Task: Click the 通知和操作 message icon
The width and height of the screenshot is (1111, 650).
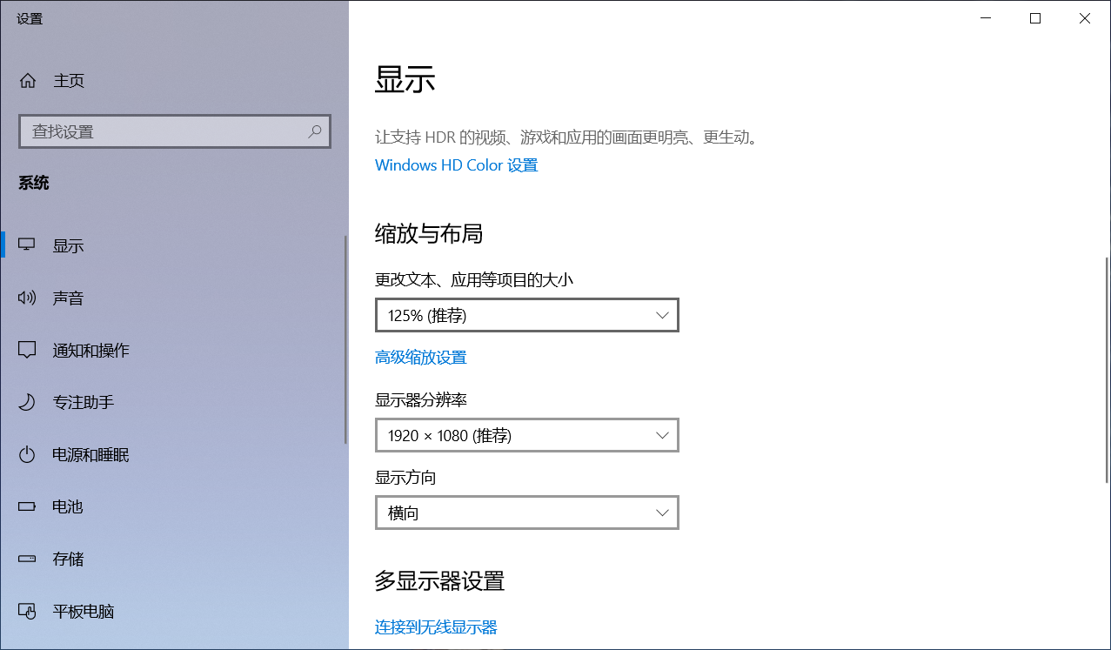Action: (x=28, y=350)
